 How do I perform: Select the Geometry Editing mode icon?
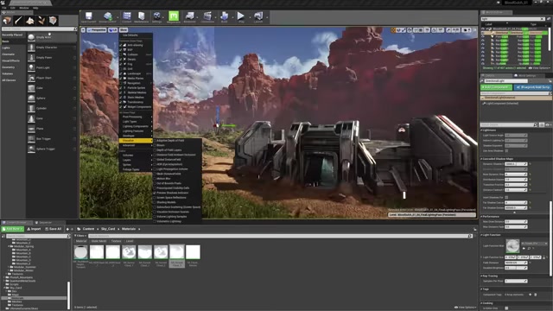pyautogui.click(x=53, y=21)
